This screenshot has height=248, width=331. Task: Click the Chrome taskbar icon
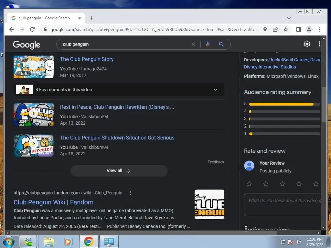[89, 242]
